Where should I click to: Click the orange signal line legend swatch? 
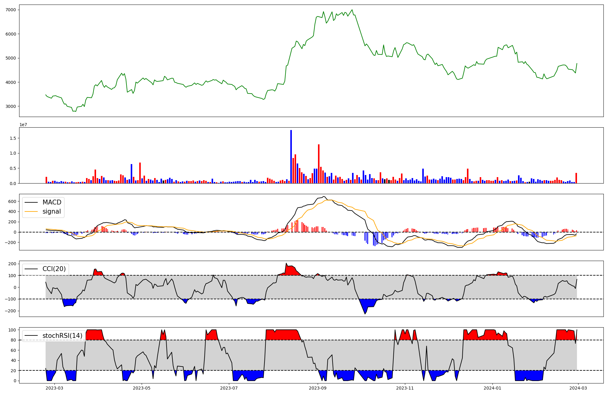[31, 211]
